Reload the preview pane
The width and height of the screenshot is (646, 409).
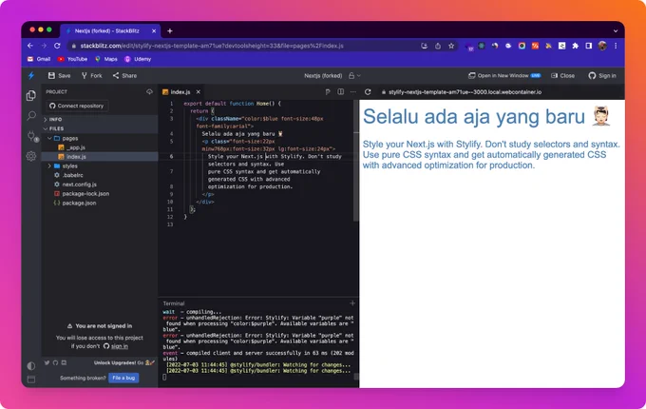coord(368,91)
